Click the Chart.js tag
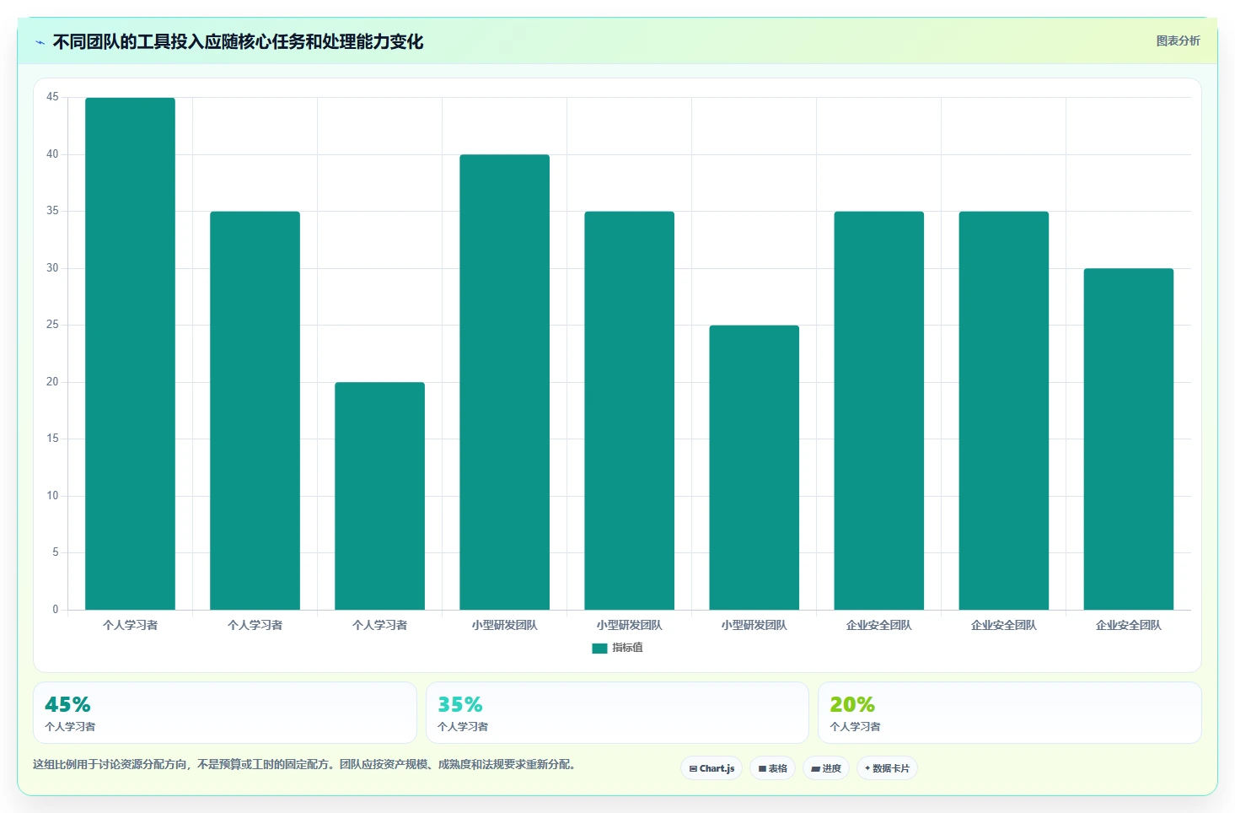Viewport: 1235px width, 813px height. coord(711,768)
